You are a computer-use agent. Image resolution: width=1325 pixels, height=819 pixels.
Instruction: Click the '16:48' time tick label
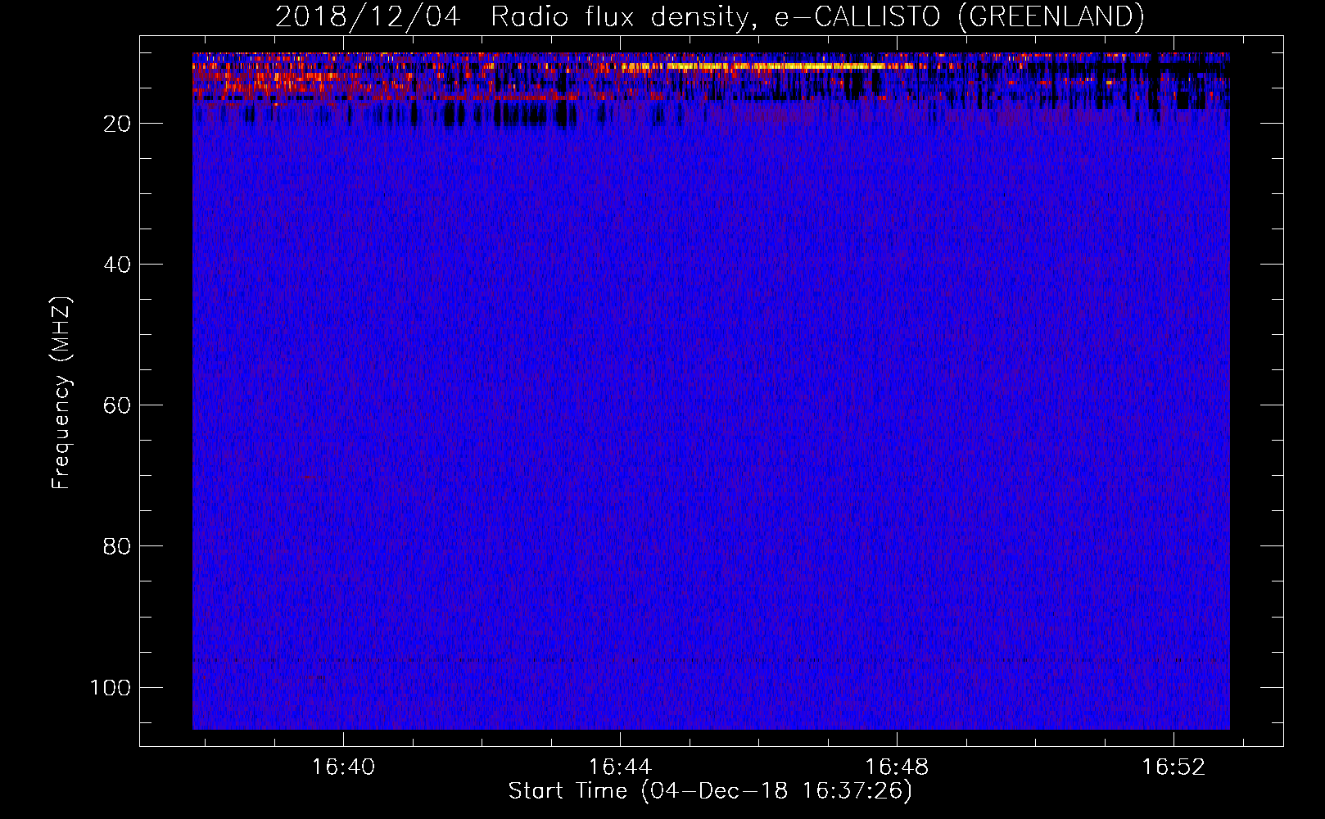point(897,767)
